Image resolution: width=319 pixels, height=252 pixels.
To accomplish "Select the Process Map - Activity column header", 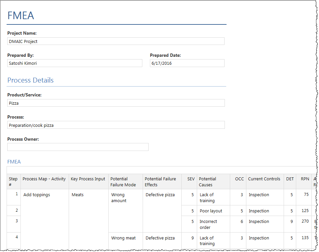I will (x=44, y=179).
